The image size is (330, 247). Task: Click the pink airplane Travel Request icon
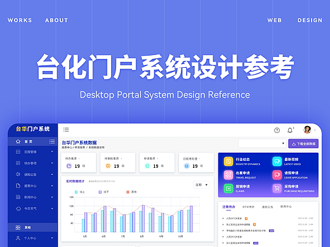(x=228, y=175)
